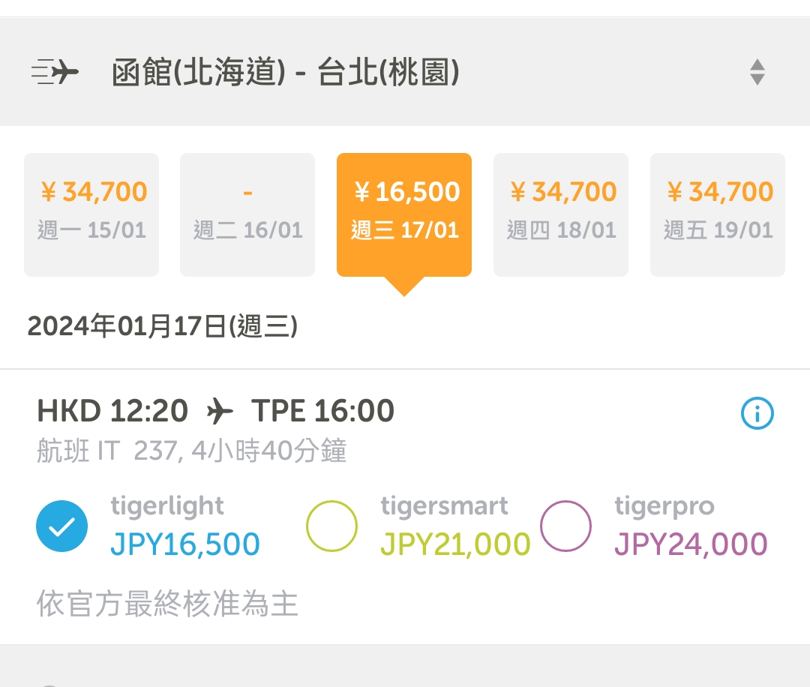Click the JPY16,500 tigerlight price
Screen dimensions: 810x687
[x=185, y=544]
